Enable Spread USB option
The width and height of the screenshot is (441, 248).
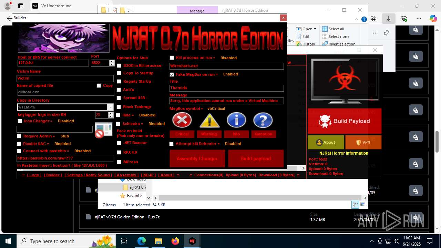pyautogui.click(x=119, y=98)
